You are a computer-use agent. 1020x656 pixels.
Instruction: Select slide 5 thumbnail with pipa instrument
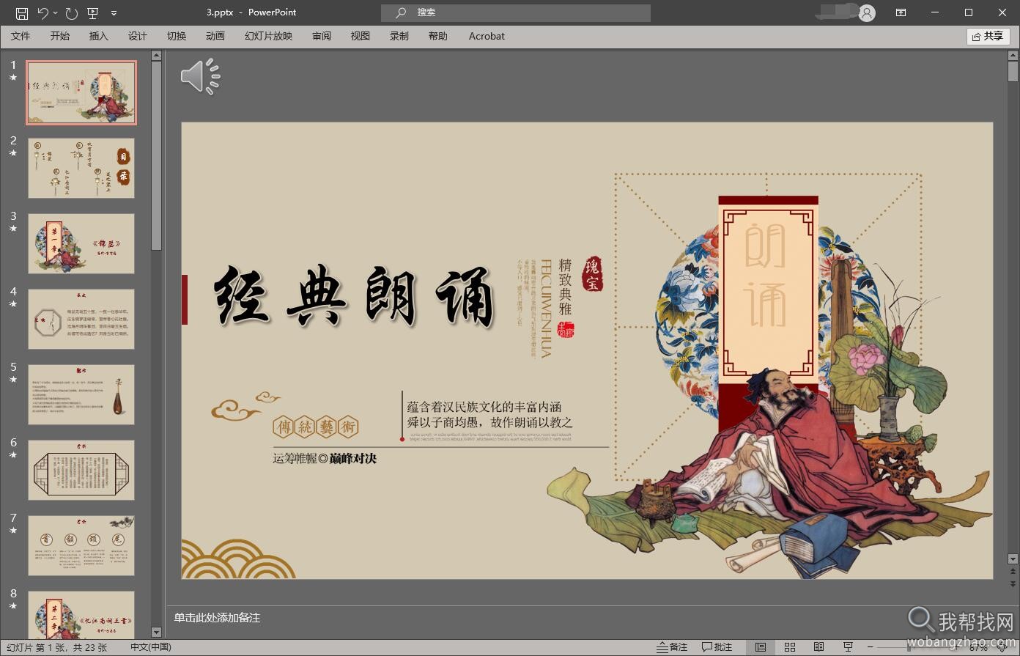(x=81, y=394)
